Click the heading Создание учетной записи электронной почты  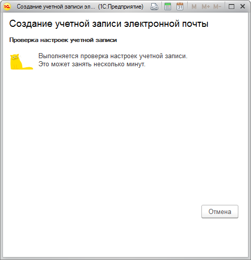[109, 24]
